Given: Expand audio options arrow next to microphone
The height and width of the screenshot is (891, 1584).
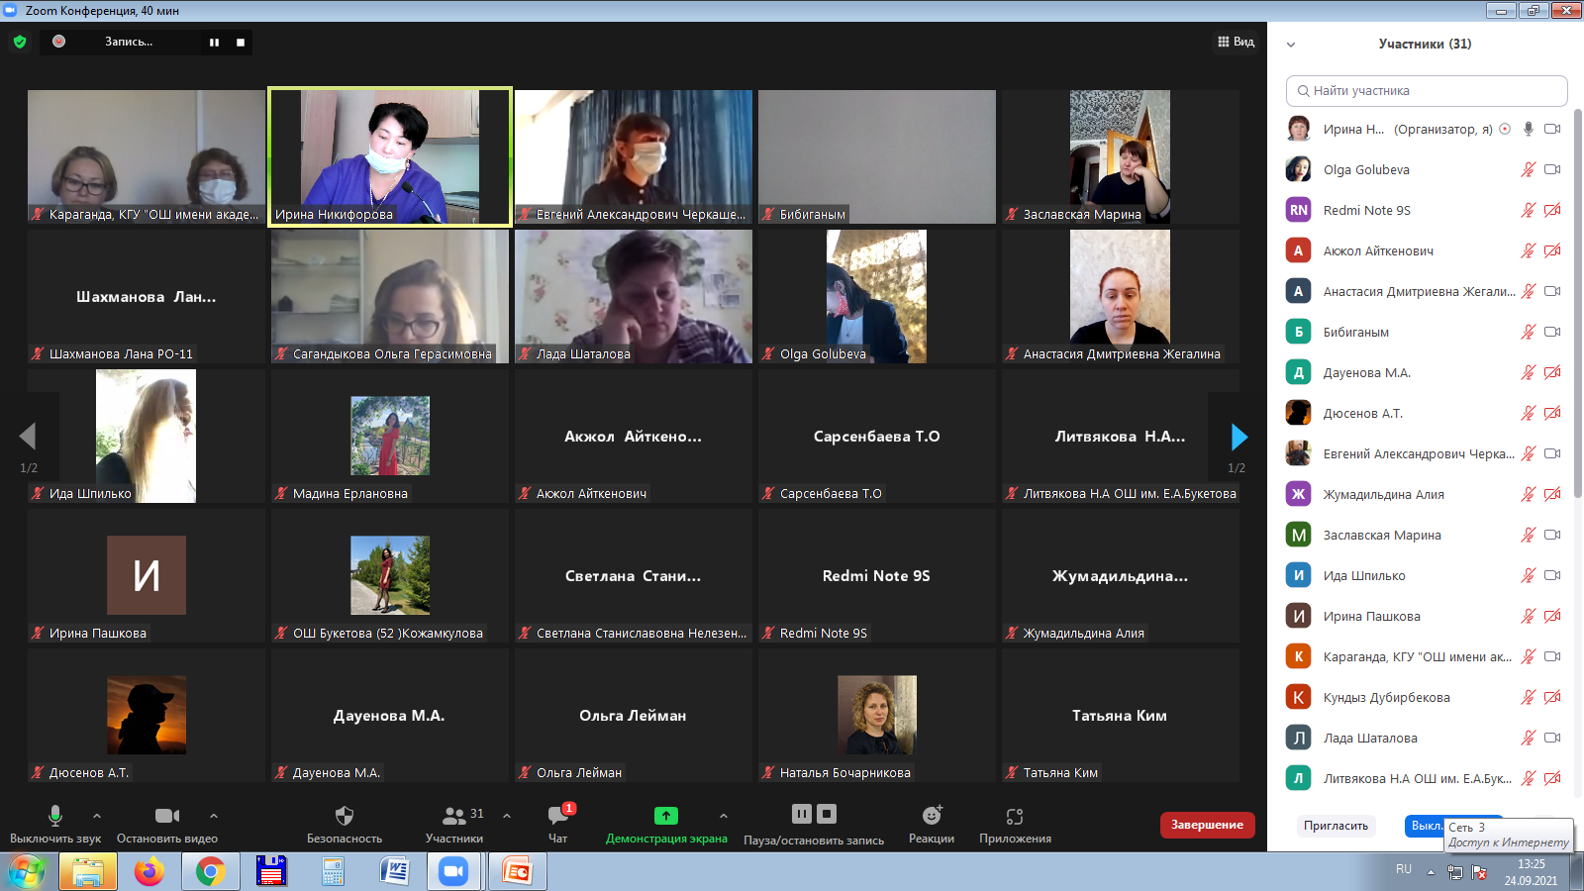Looking at the screenshot, I should click(97, 816).
